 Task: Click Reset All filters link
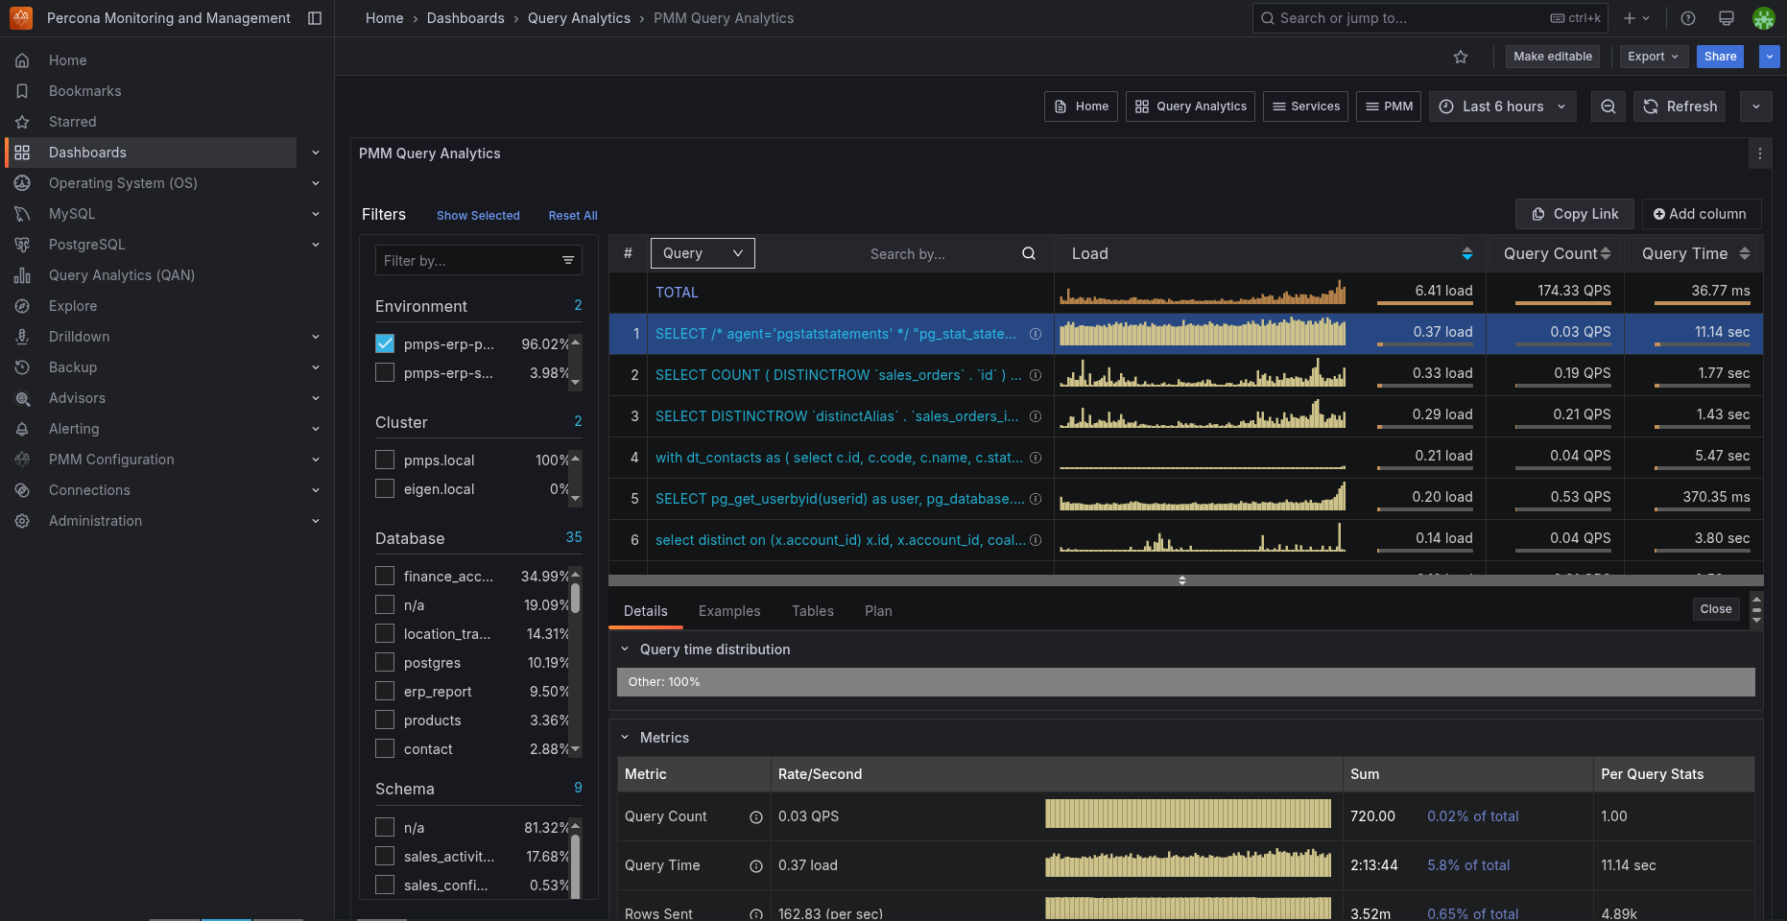tap(573, 216)
